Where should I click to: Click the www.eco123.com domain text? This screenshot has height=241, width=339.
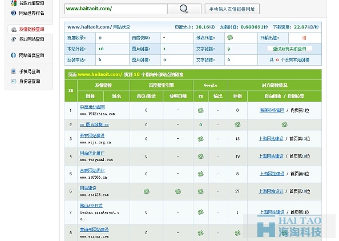[94, 195]
